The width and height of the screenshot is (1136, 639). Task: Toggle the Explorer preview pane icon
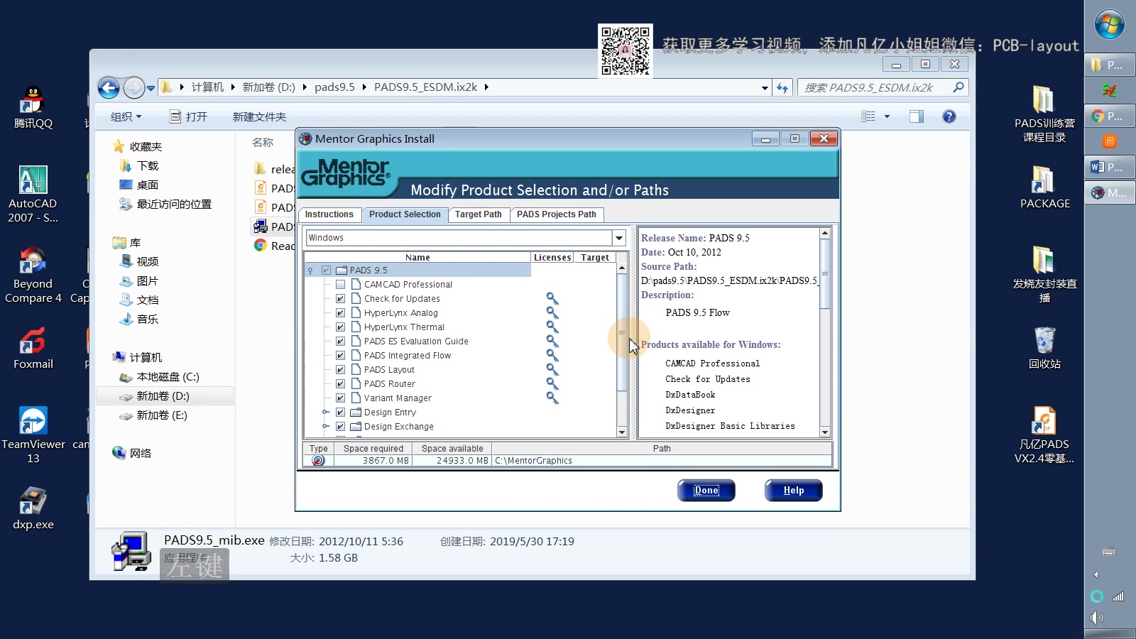click(x=917, y=116)
